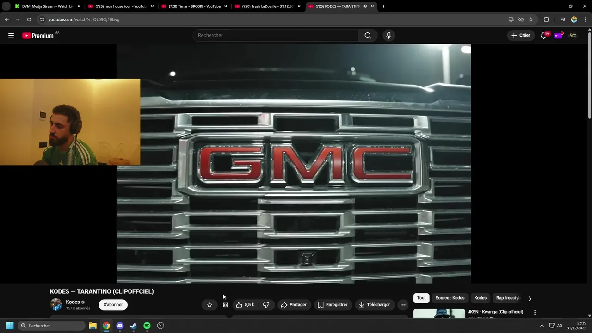This screenshot has height=333, width=592.
Task: Open Steam from the taskbar
Action: [x=133, y=326]
